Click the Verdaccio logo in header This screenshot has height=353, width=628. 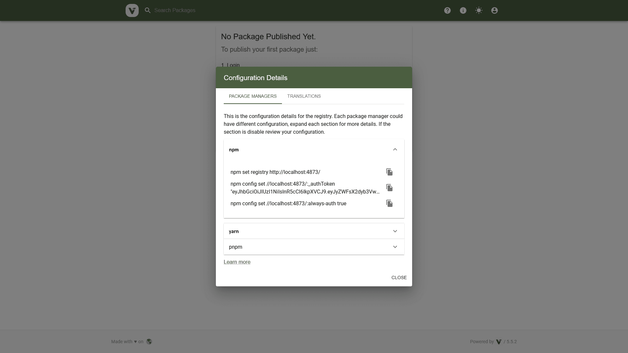[x=132, y=10]
